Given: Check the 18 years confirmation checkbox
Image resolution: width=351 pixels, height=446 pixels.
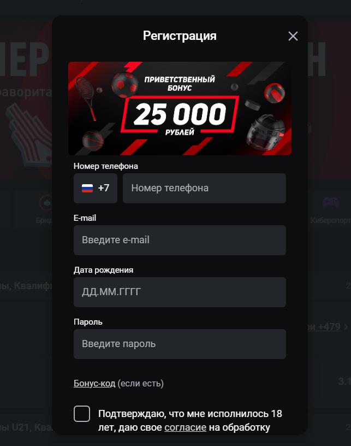Looking at the screenshot, I should click(x=82, y=414).
